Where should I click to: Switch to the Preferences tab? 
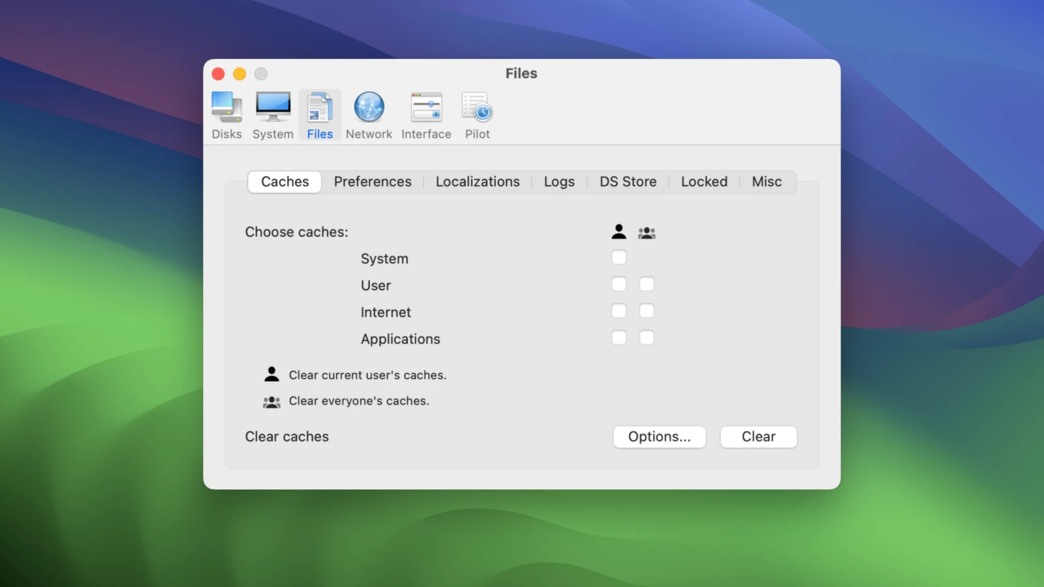pos(373,182)
